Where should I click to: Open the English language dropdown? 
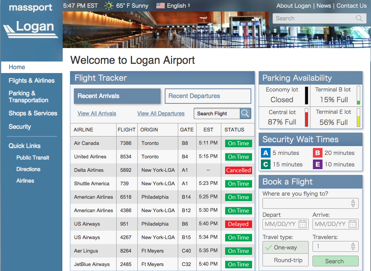[179, 6]
